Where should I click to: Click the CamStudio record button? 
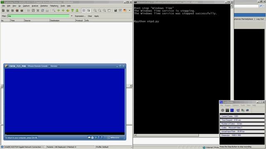(223, 111)
